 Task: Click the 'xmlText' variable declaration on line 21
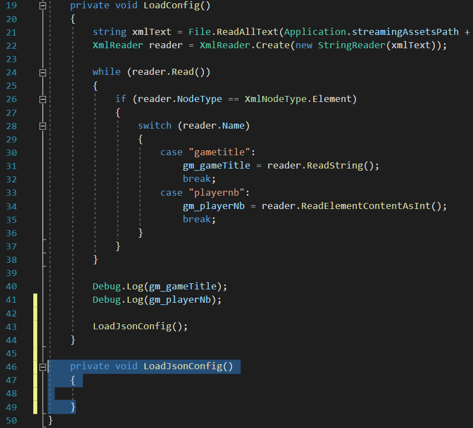(x=152, y=32)
